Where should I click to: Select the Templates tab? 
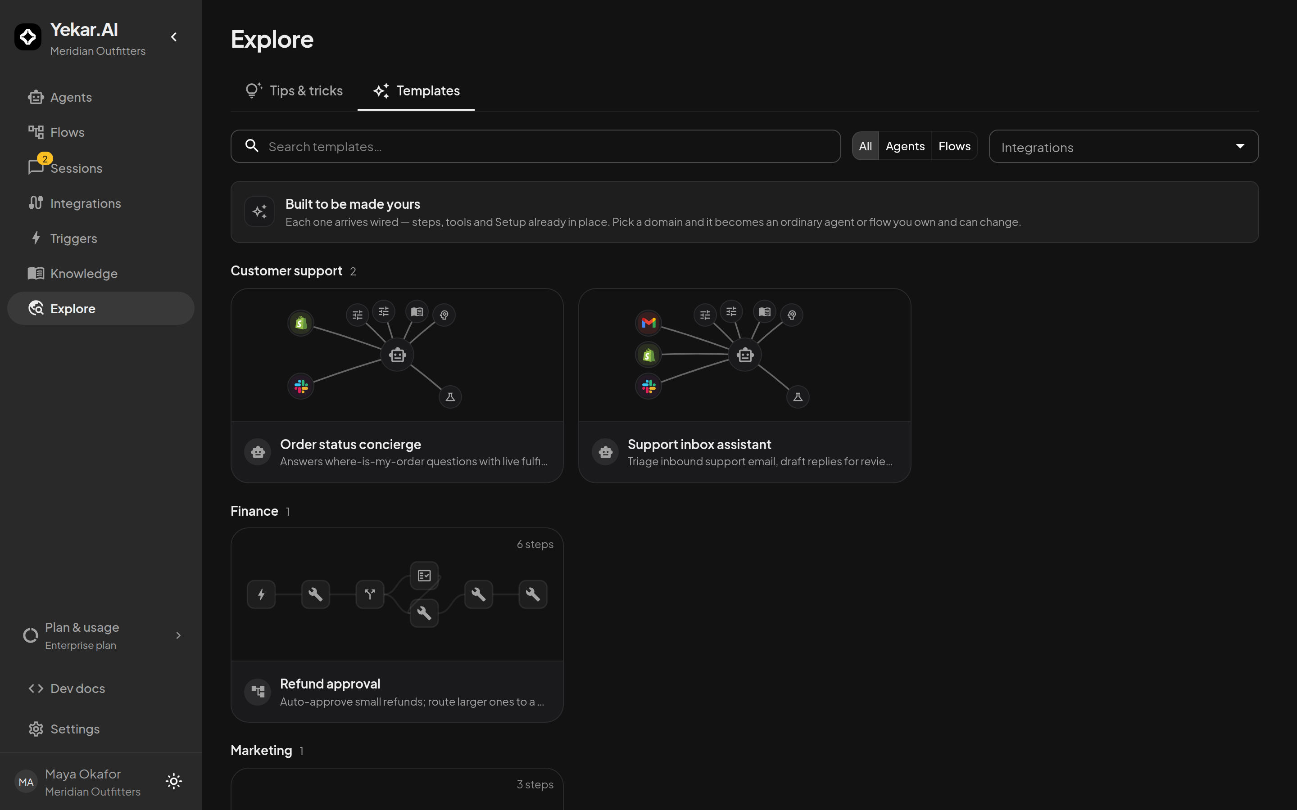click(x=416, y=90)
